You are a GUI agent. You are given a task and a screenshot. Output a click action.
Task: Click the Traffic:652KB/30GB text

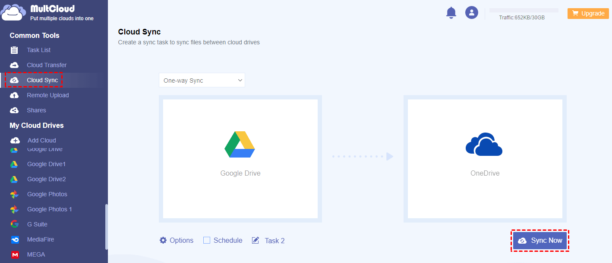[522, 18]
